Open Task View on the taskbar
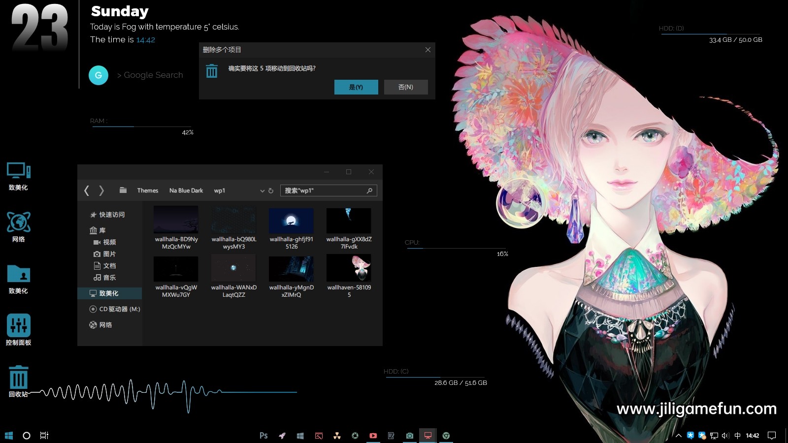Image resolution: width=788 pixels, height=443 pixels. [x=44, y=436]
